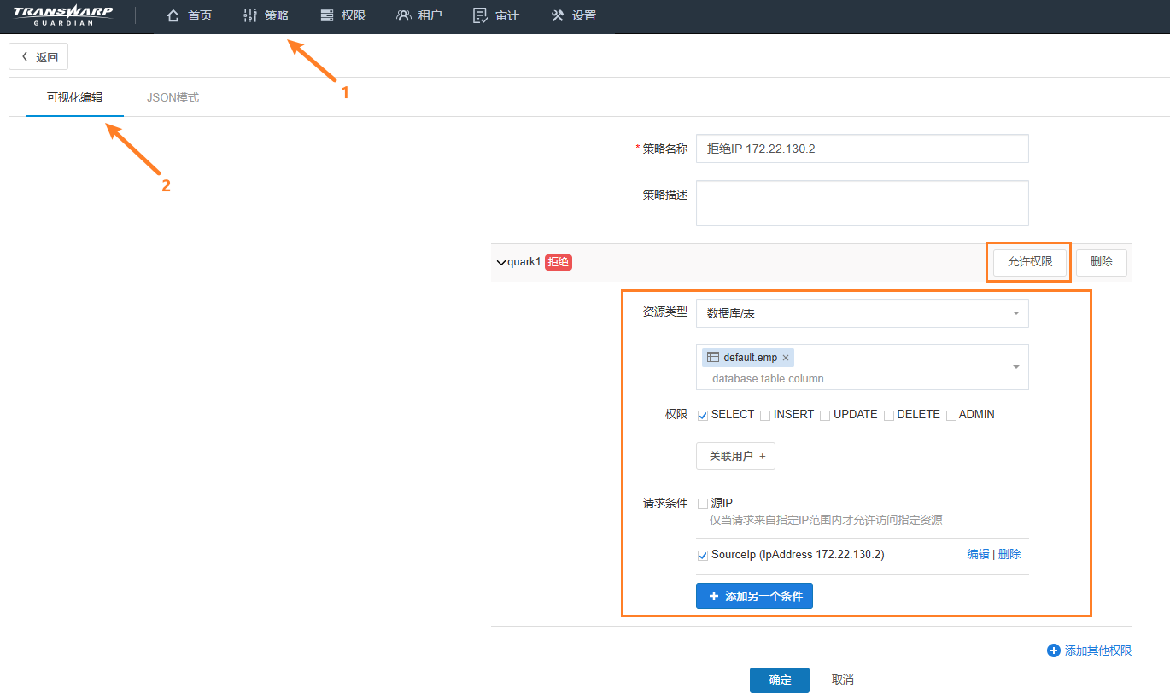Open the resource type dropdown
The width and height of the screenshot is (1170, 700).
862,313
